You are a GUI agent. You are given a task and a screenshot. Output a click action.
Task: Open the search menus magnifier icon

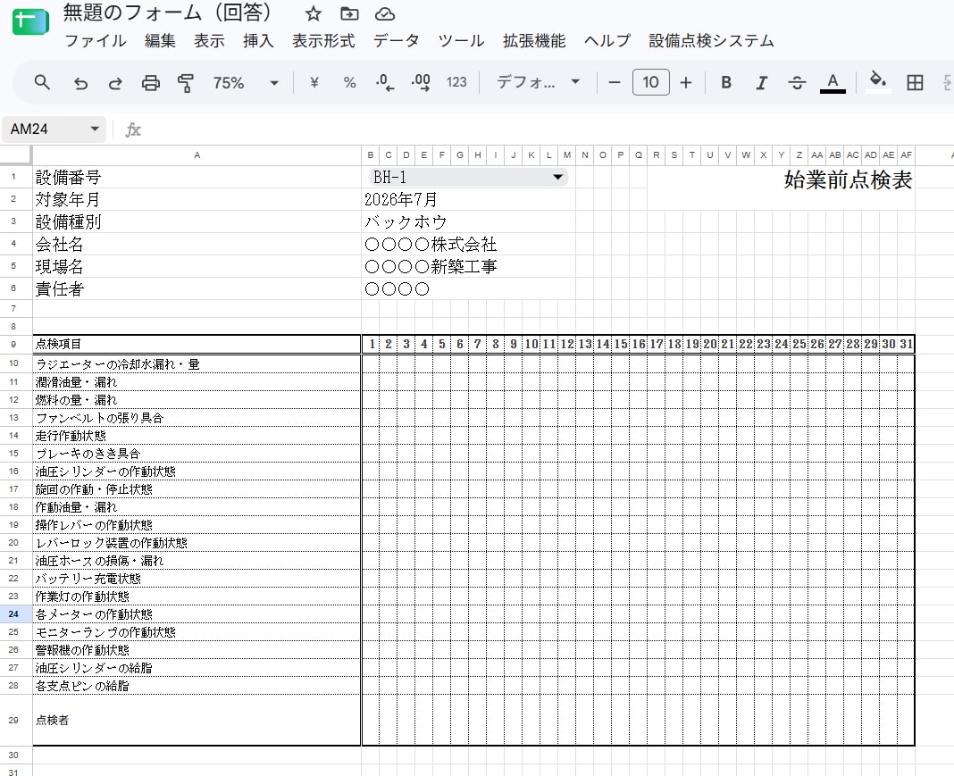42,82
